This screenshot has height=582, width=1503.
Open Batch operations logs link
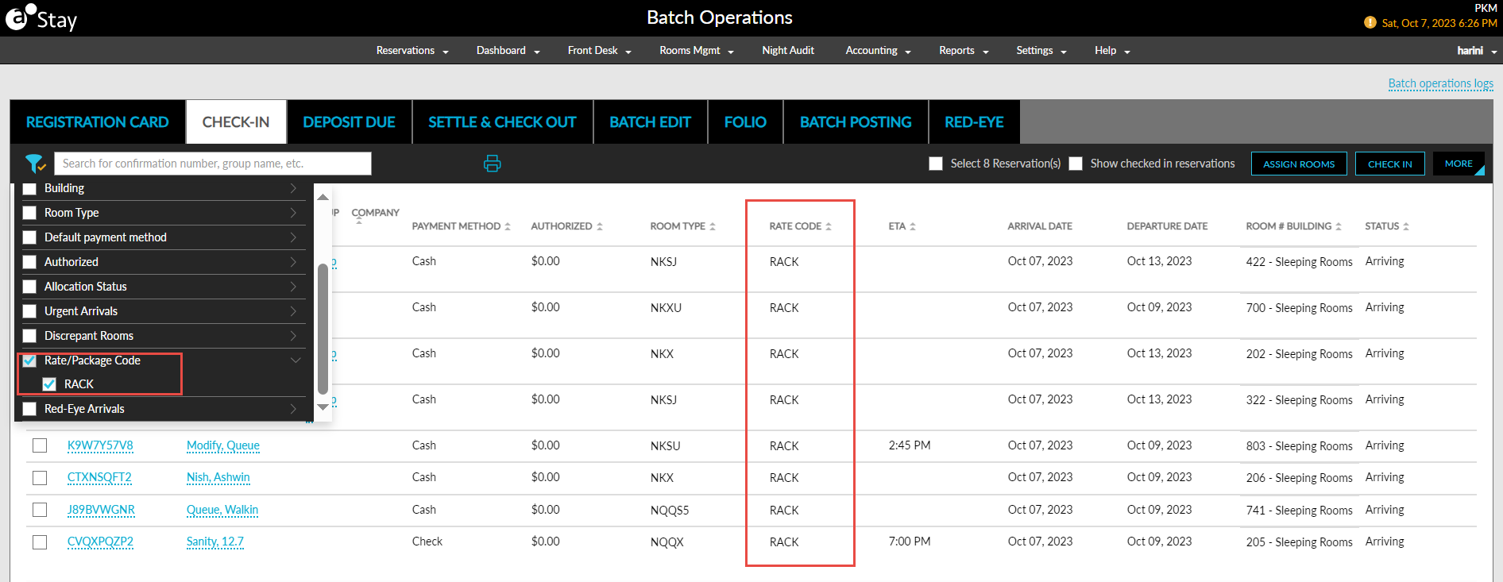click(1440, 83)
